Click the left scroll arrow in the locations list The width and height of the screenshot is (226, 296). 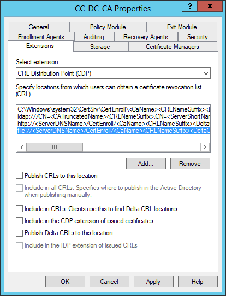pyautogui.click(x=22, y=147)
